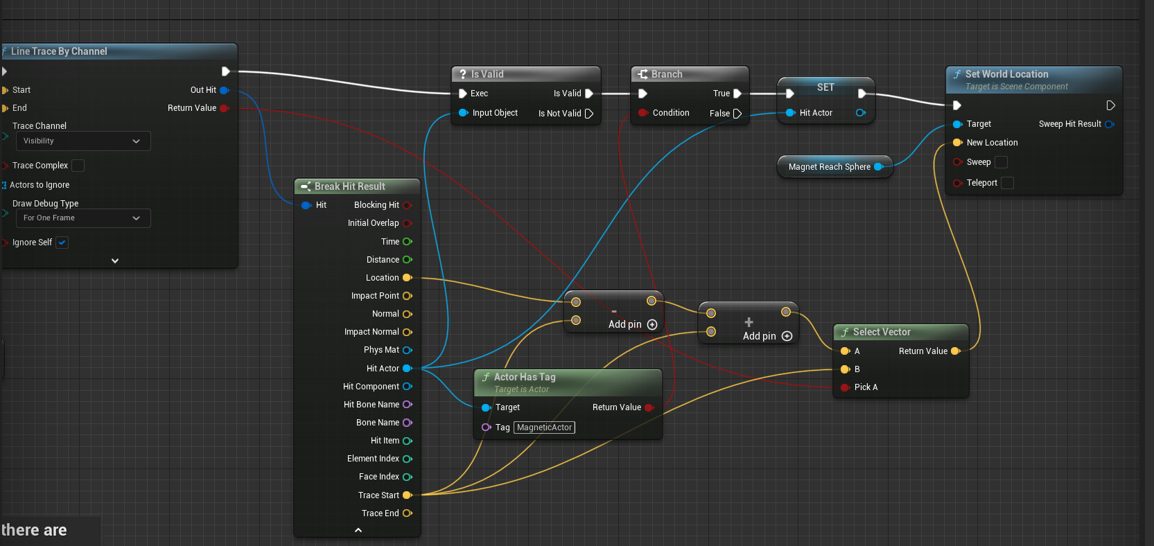The height and width of the screenshot is (546, 1154).
Task: Click the MagneticActor tag input field
Action: (x=544, y=428)
